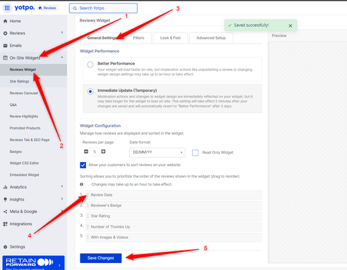Switch to the Filters tab
347x270 pixels.
(x=139, y=38)
